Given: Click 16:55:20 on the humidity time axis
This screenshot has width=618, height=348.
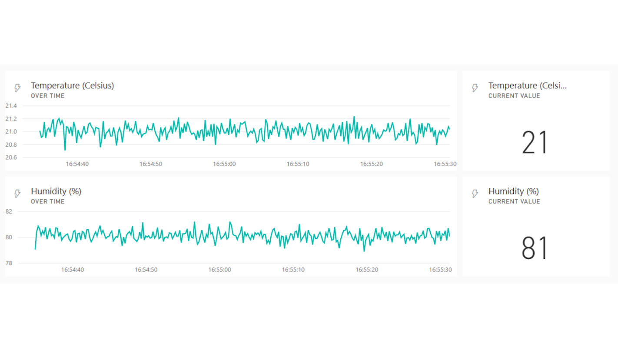Looking at the screenshot, I should [x=367, y=270].
